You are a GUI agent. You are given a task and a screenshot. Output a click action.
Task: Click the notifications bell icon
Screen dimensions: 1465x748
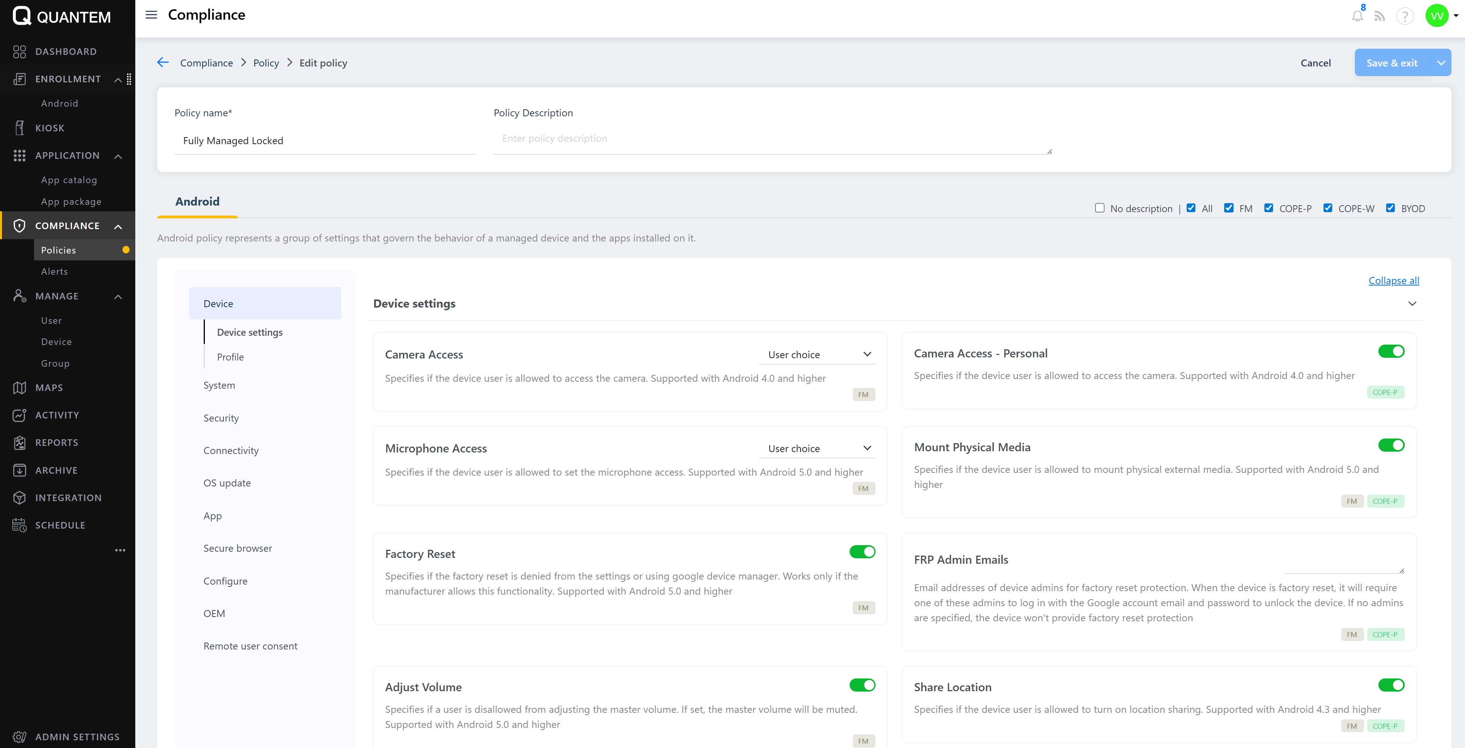click(x=1357, y=16)
